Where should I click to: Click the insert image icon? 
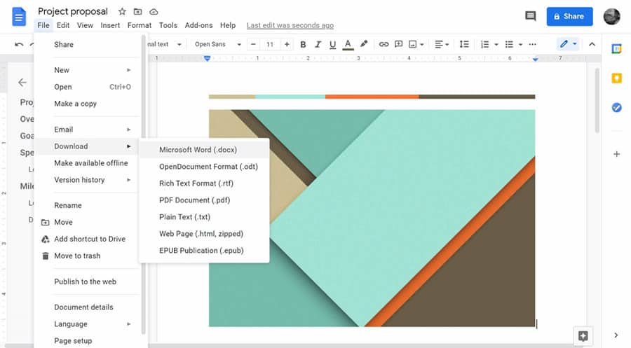click(x=412, y=44)
